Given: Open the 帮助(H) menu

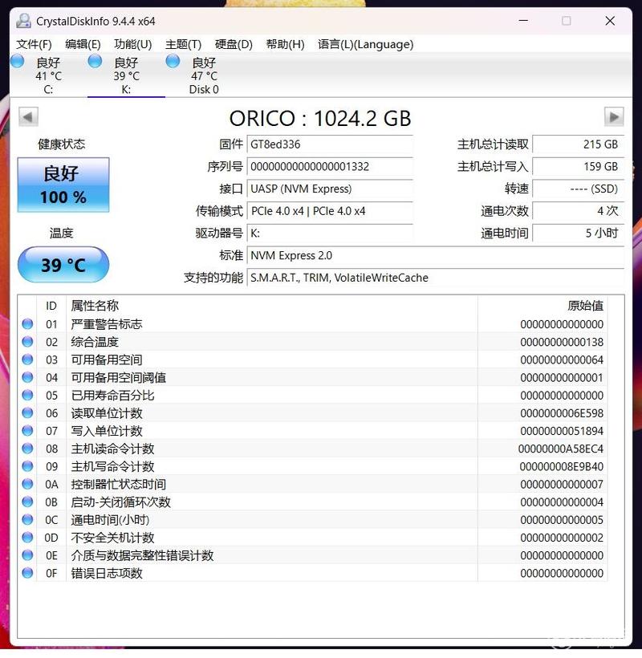Looking at the screenshot, I should point(286,44).
